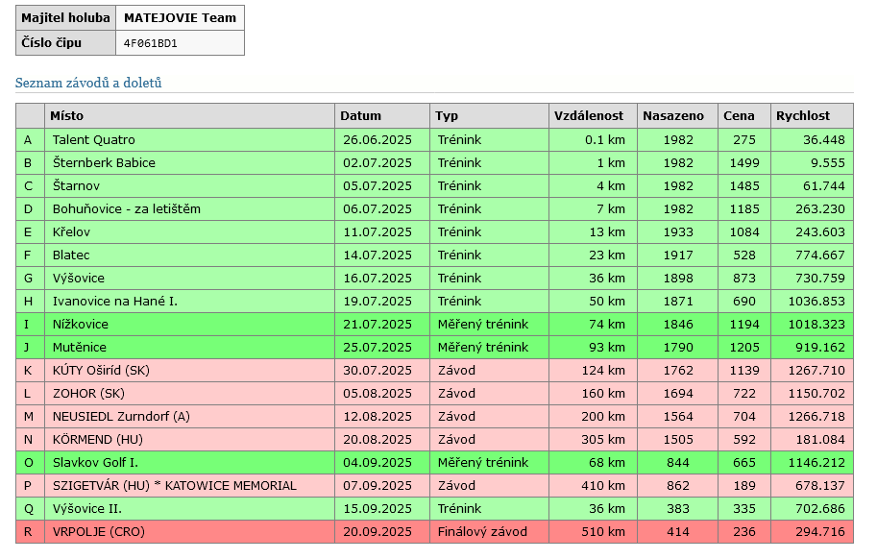
Task: Click the 'Typ' column header
Action: coord(447,116)
